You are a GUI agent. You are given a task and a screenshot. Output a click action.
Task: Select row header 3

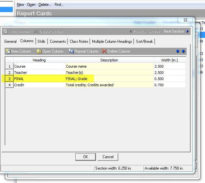pyautogui.click(x=9, y=79)
